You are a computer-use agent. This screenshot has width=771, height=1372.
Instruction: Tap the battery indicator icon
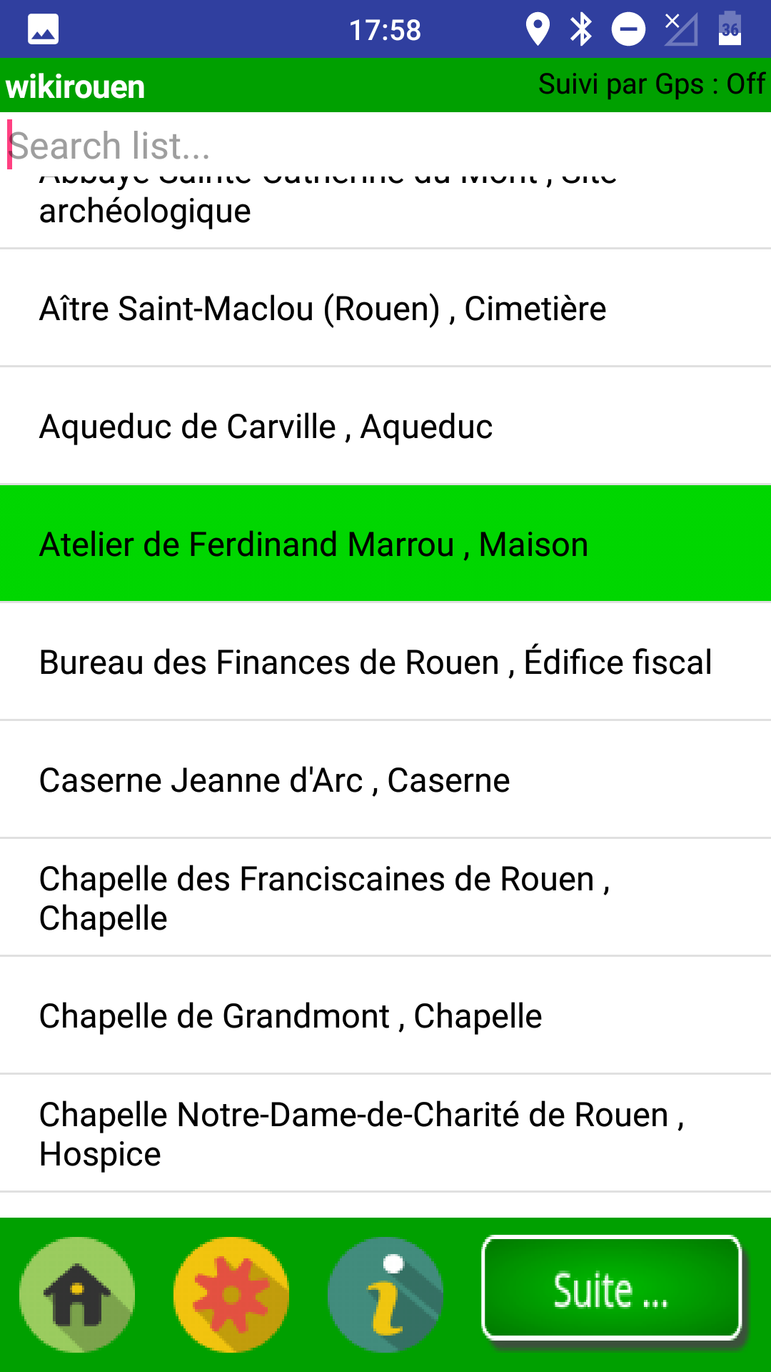(x=730, y=29)
